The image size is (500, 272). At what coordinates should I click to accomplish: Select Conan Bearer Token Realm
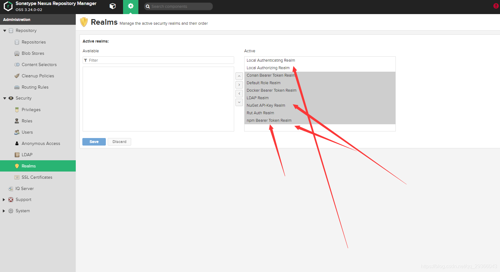point(320,75)
